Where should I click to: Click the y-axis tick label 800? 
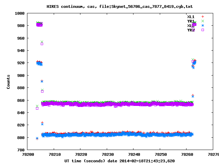[21, 138]
